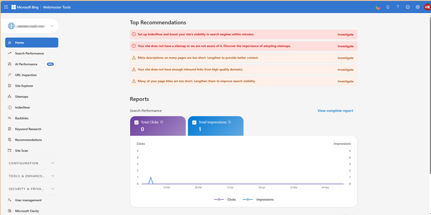Click Investigate for missing sitemap
The height and width of the screenshot is (215, 431).
coord(345,46)
